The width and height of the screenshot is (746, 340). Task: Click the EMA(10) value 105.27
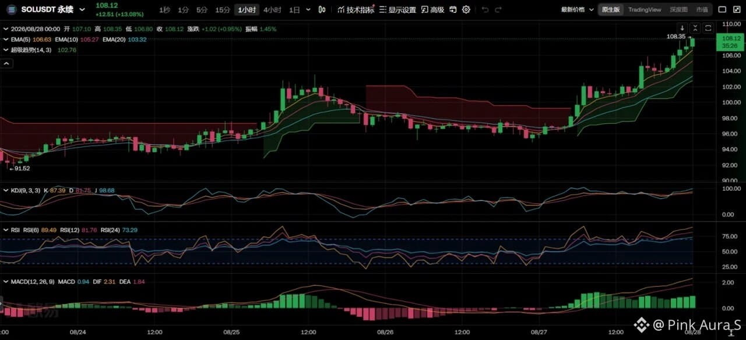88,40
